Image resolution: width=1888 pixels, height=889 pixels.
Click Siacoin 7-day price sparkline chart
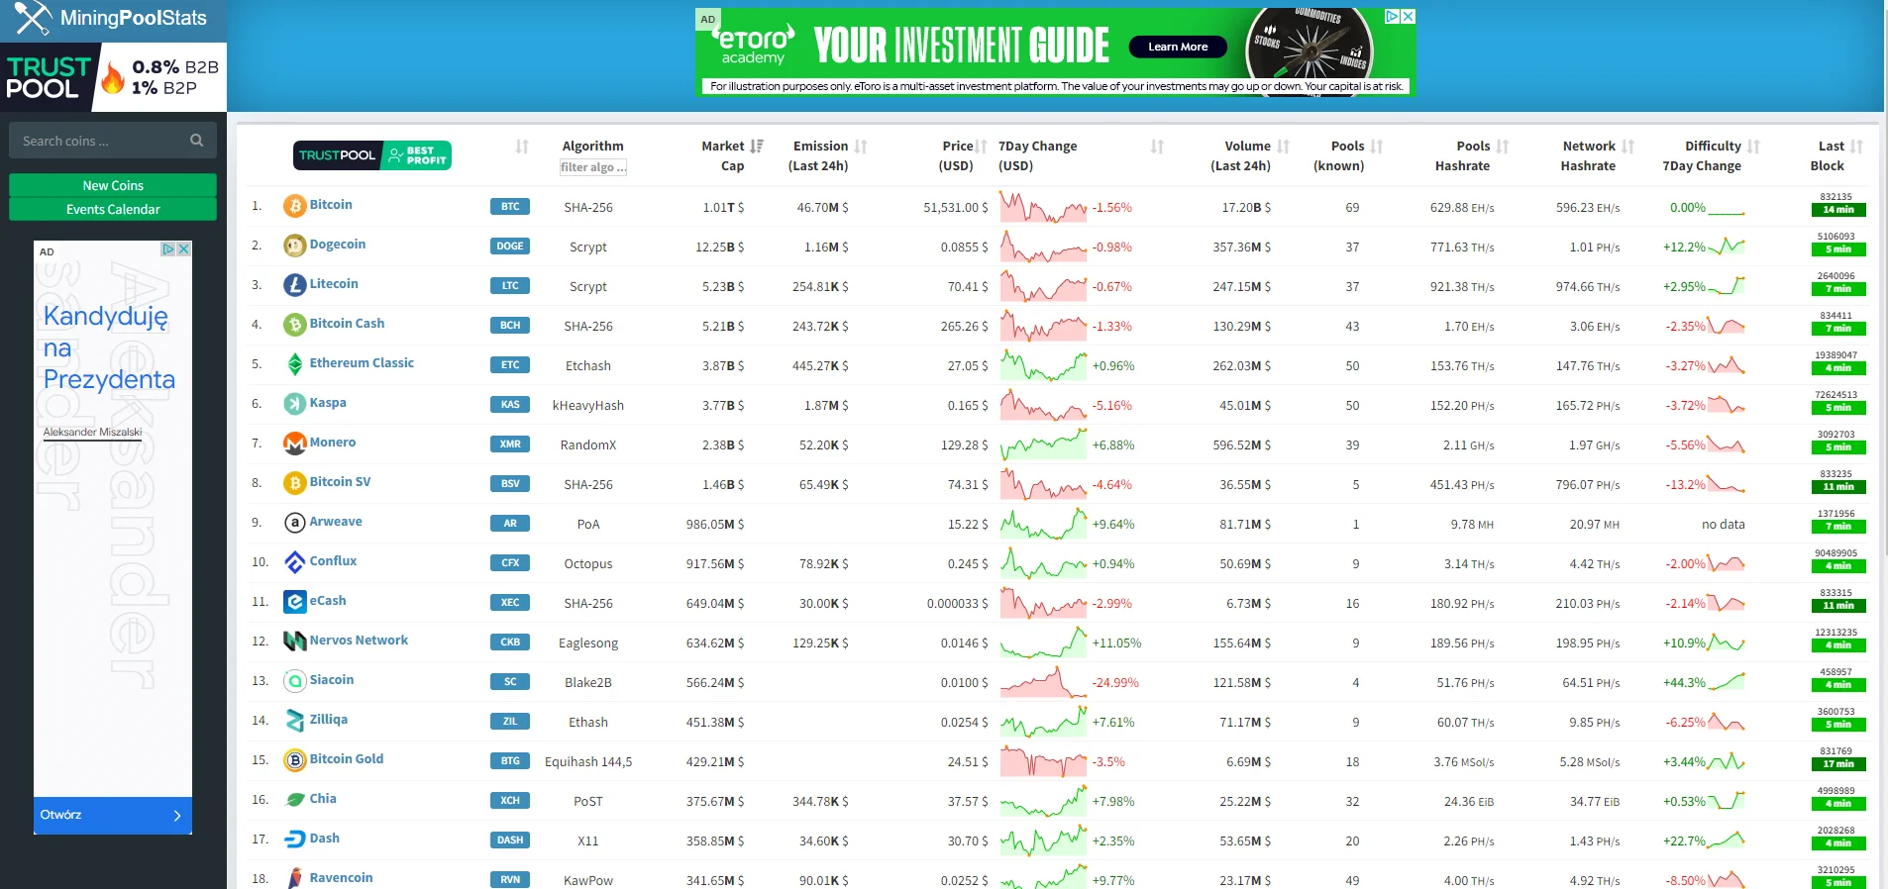[1043, 682]
